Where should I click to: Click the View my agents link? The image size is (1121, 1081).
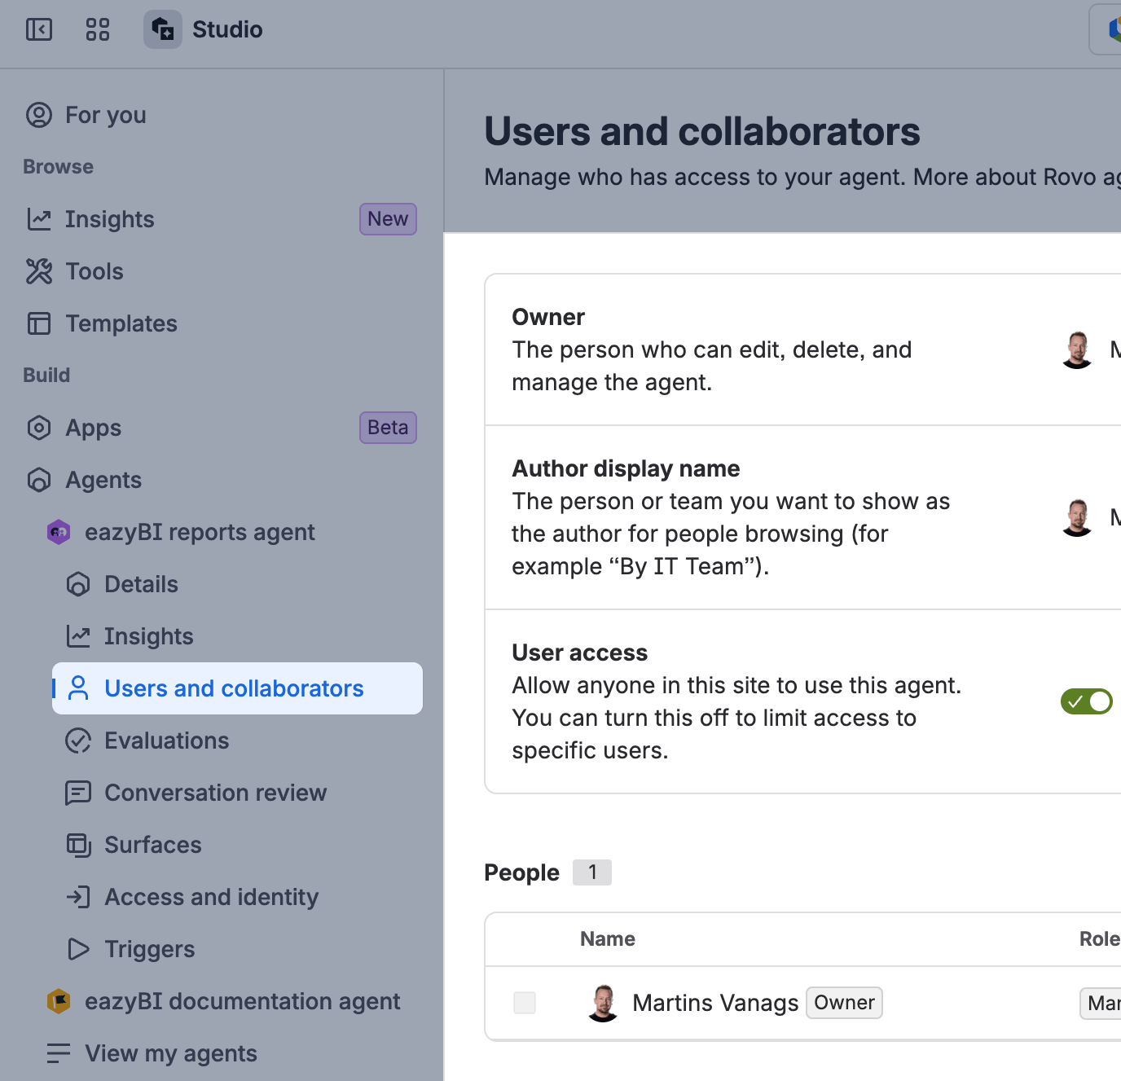171,1053
